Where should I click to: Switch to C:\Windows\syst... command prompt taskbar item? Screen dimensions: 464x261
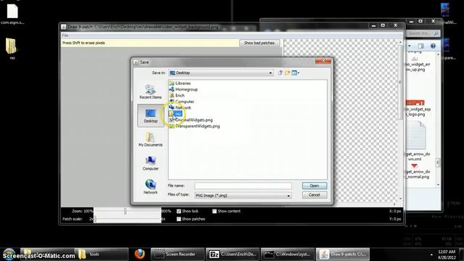point(287,254)
